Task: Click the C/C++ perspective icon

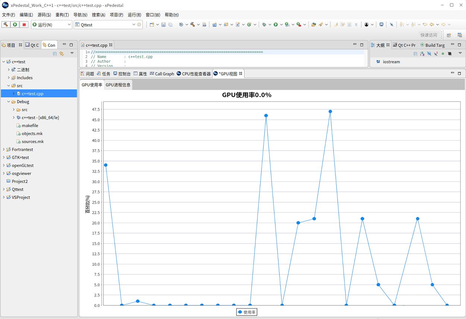Action: click(x=460, y=35)
